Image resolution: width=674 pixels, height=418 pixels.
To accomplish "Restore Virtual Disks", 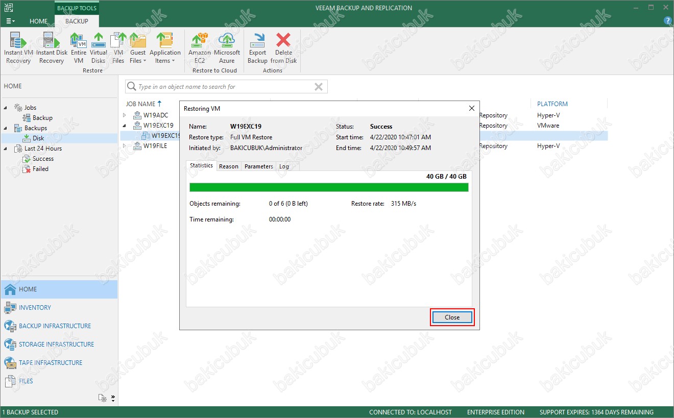I will (x=98, y=48).
